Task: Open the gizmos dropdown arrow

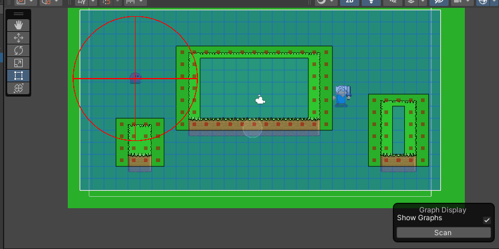Action: click(494, 2)
